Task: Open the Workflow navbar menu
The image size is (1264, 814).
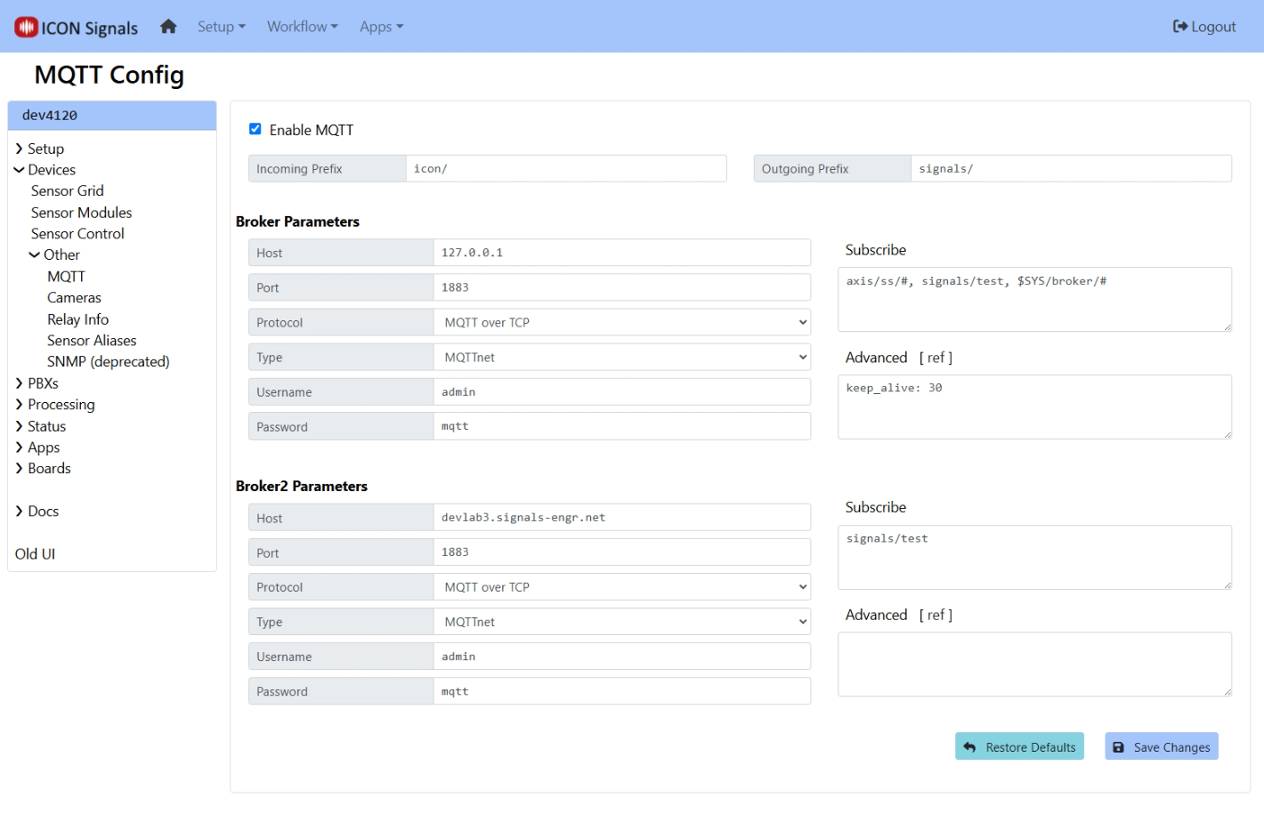Action: pyautogui.click(x=302, y=27)
